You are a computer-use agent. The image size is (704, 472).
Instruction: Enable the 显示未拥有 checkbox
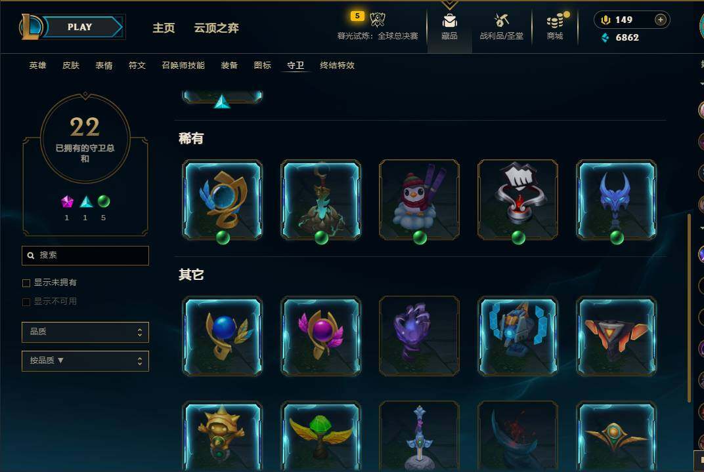click(x=26, y=283)
